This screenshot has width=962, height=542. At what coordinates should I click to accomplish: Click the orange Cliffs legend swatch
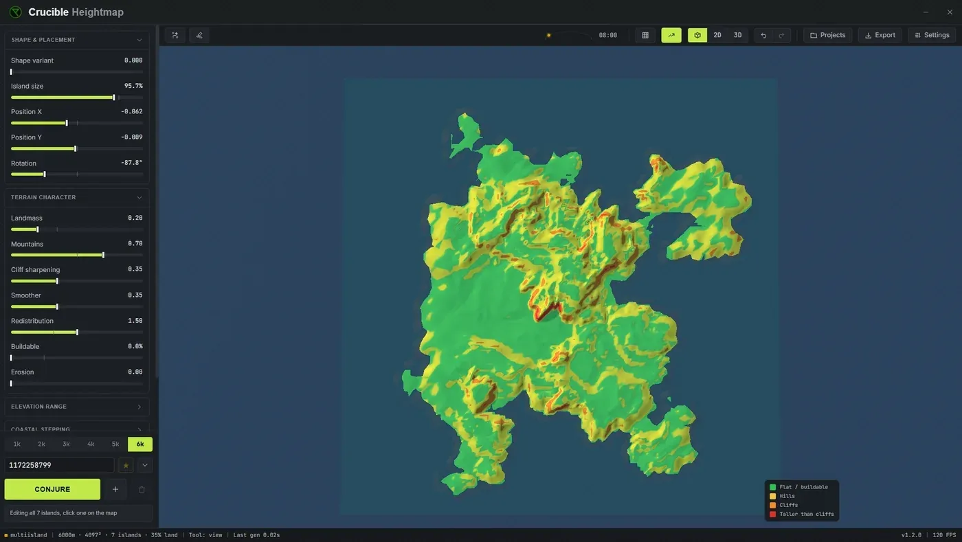(x=773, y=505)
